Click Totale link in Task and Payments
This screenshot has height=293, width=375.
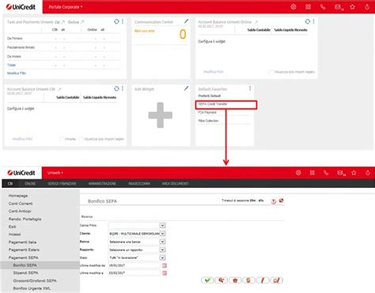click(11, 65)
